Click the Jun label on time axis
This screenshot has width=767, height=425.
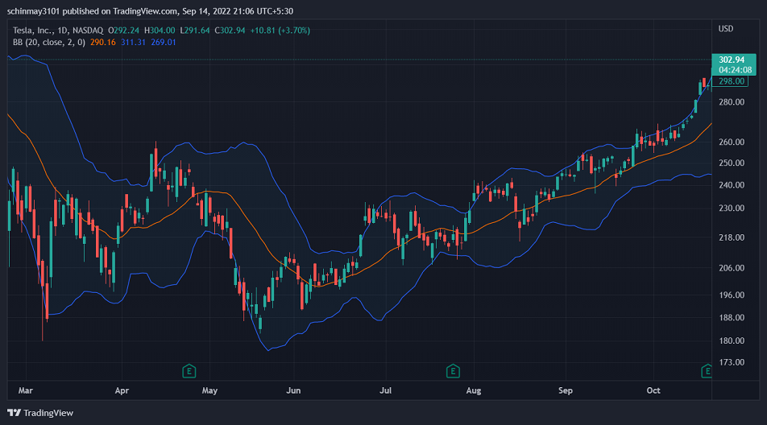[x=293, y=390]
